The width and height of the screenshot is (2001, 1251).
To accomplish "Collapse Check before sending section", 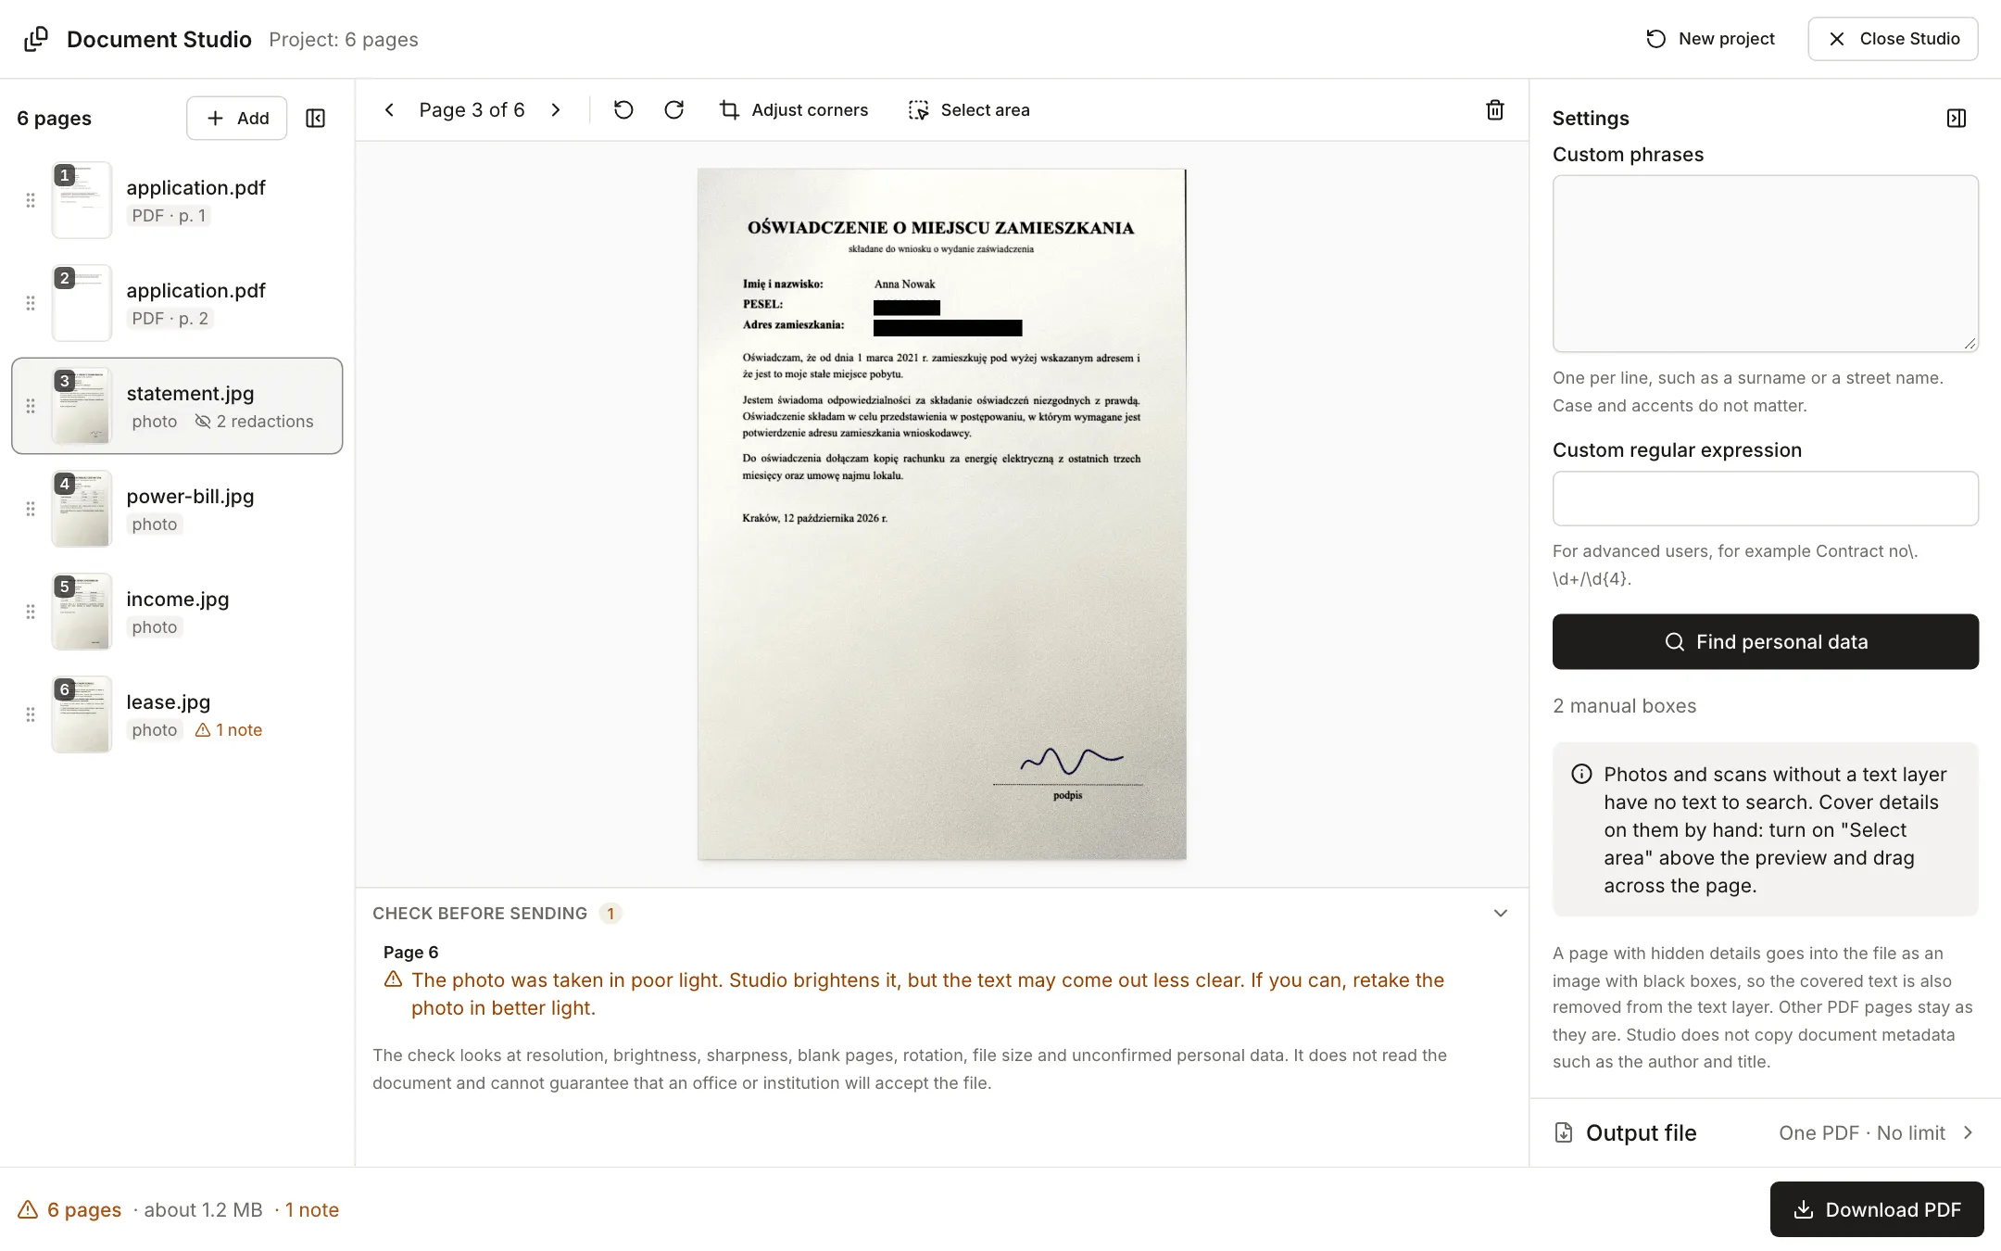I will [x=1501, y=914].
